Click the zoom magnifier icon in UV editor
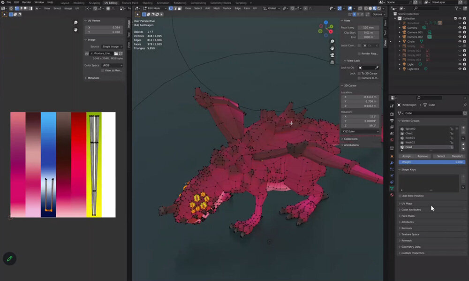Screen dimensions: 469x281 click(76, 23)
